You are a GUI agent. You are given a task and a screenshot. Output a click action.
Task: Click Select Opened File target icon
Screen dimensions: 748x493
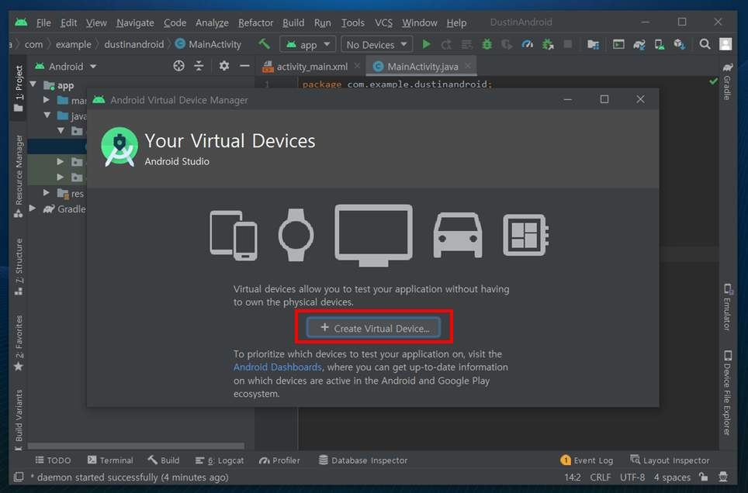[x=179, y=66]
